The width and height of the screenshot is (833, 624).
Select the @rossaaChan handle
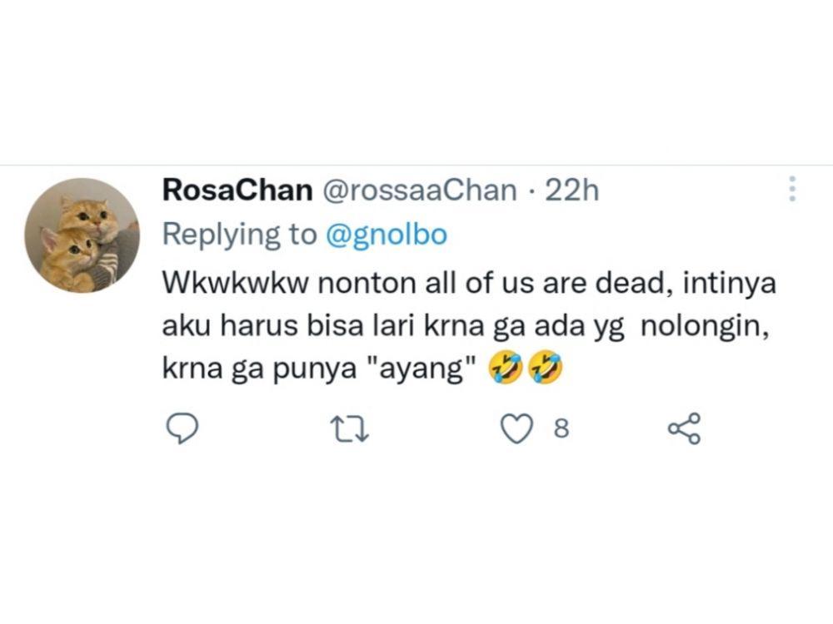click(419, 190)
